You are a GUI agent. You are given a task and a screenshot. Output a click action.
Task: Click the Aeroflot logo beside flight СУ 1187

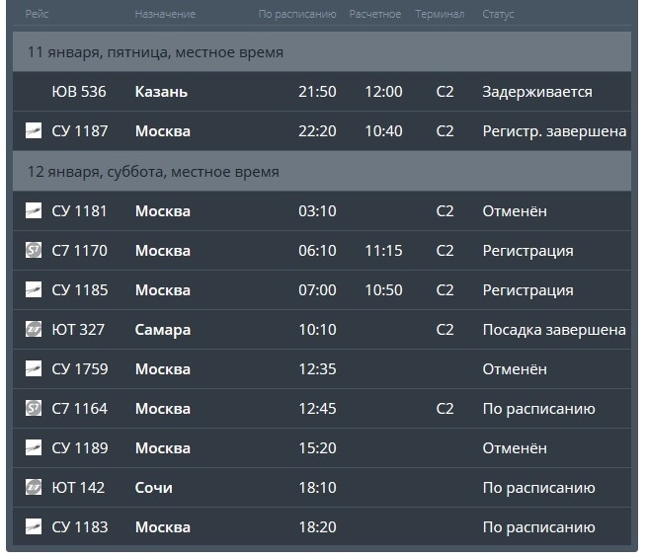(x=34, y=130)
